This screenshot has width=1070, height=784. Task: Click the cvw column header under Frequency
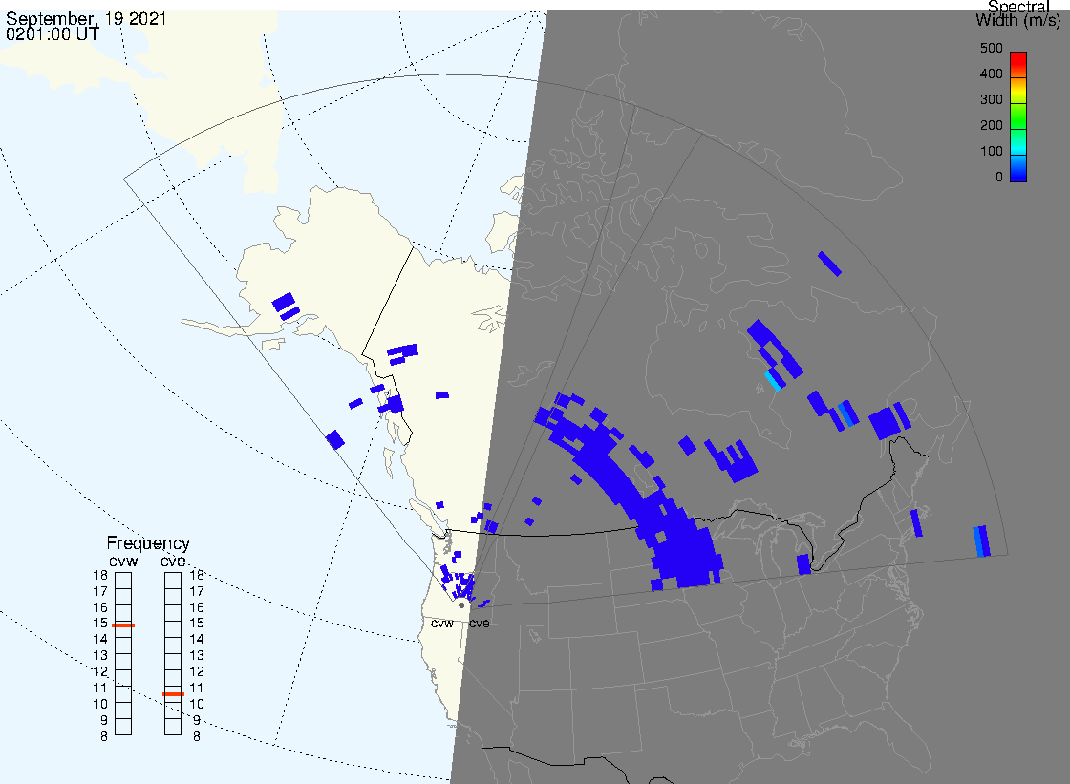[x=123, y=561]
